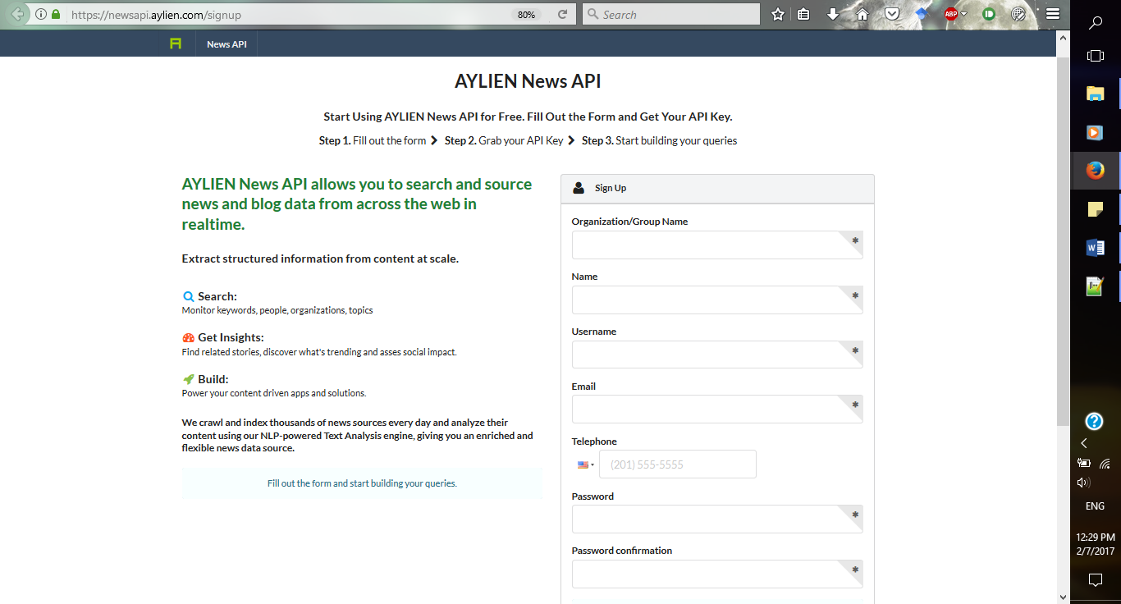The image size is (1121, 604).
Task: Focus the Firefox Search box
Action: click(671, 15)
